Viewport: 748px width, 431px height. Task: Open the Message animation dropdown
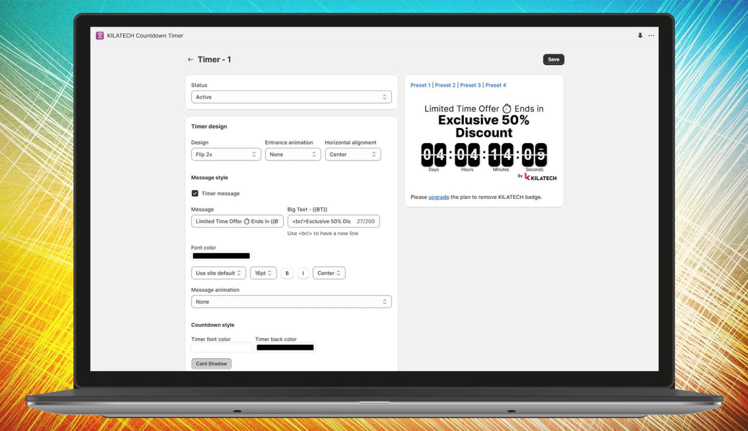coord(291,302)
